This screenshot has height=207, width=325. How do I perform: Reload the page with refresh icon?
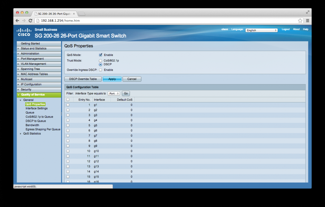30,21
